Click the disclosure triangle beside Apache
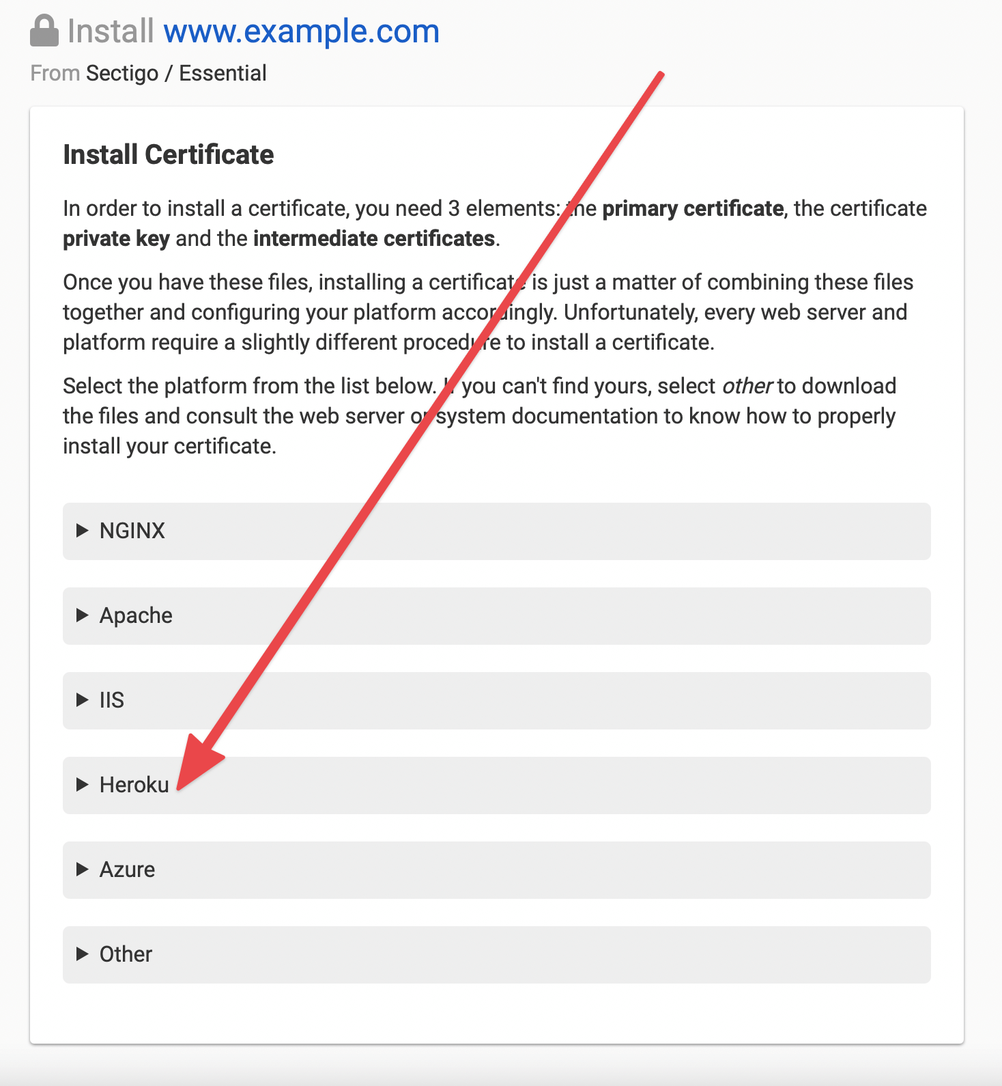 coord(82,615)
